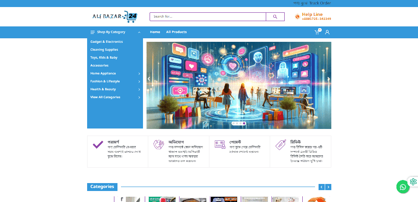418x202 pixels.
Task: Click the globe phone icon beside অভিযোগ
Action: (x=158, y=144)
